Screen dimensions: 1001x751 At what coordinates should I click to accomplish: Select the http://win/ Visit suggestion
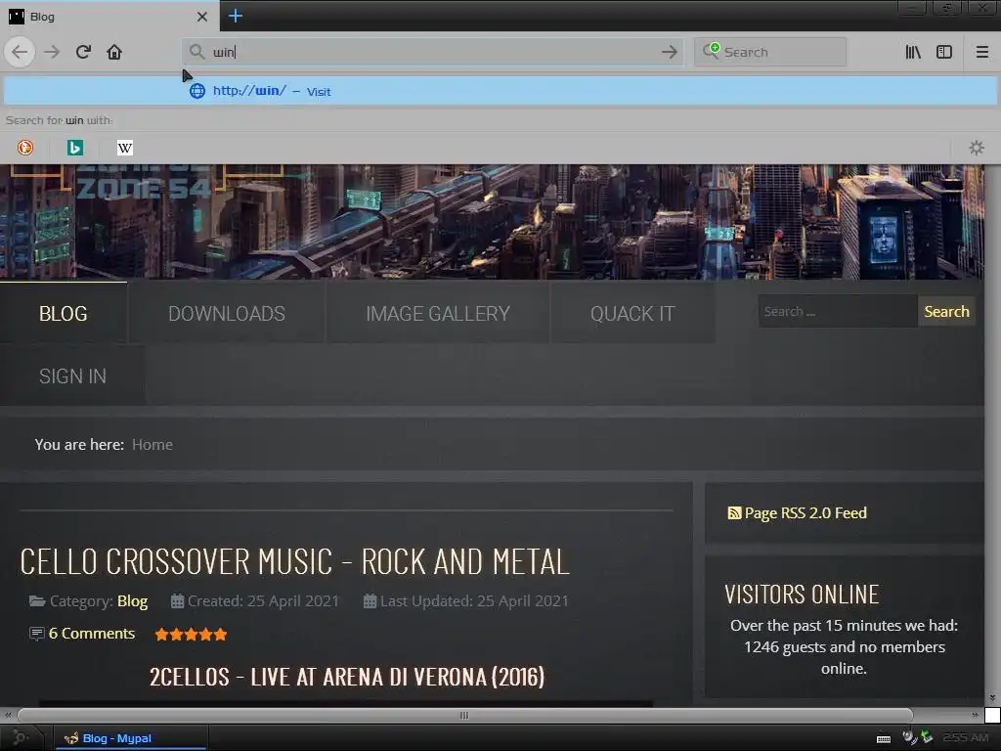[x=500, y=91]
